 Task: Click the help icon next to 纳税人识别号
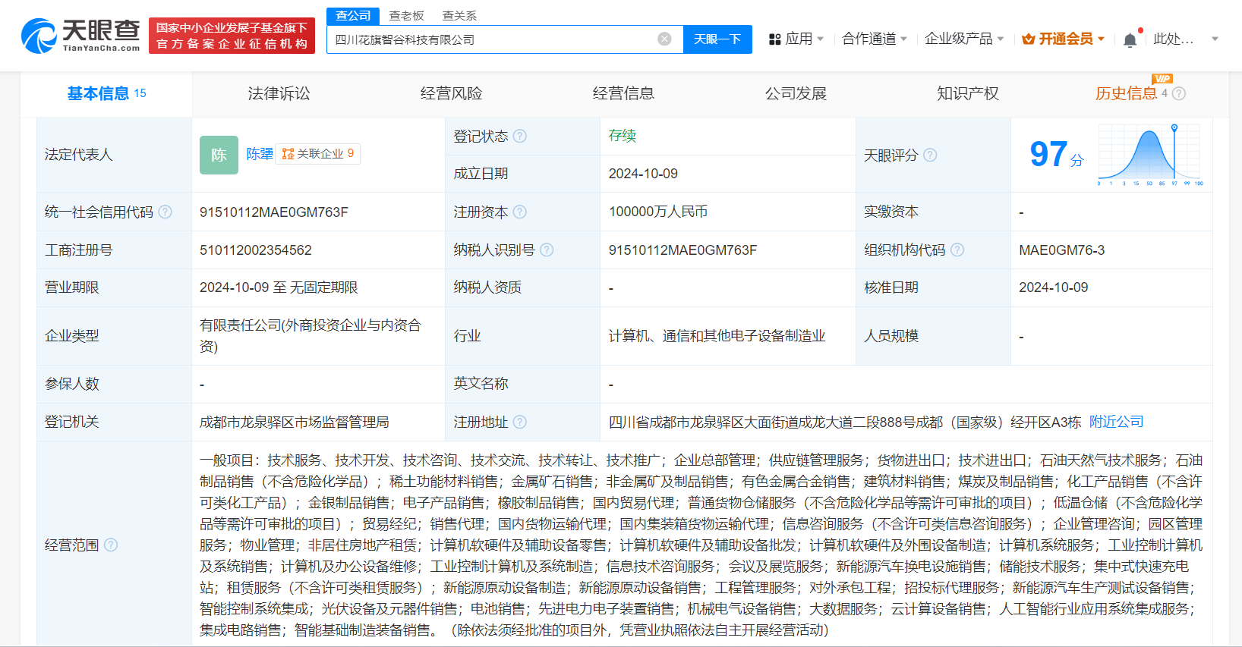pos(547,250)
